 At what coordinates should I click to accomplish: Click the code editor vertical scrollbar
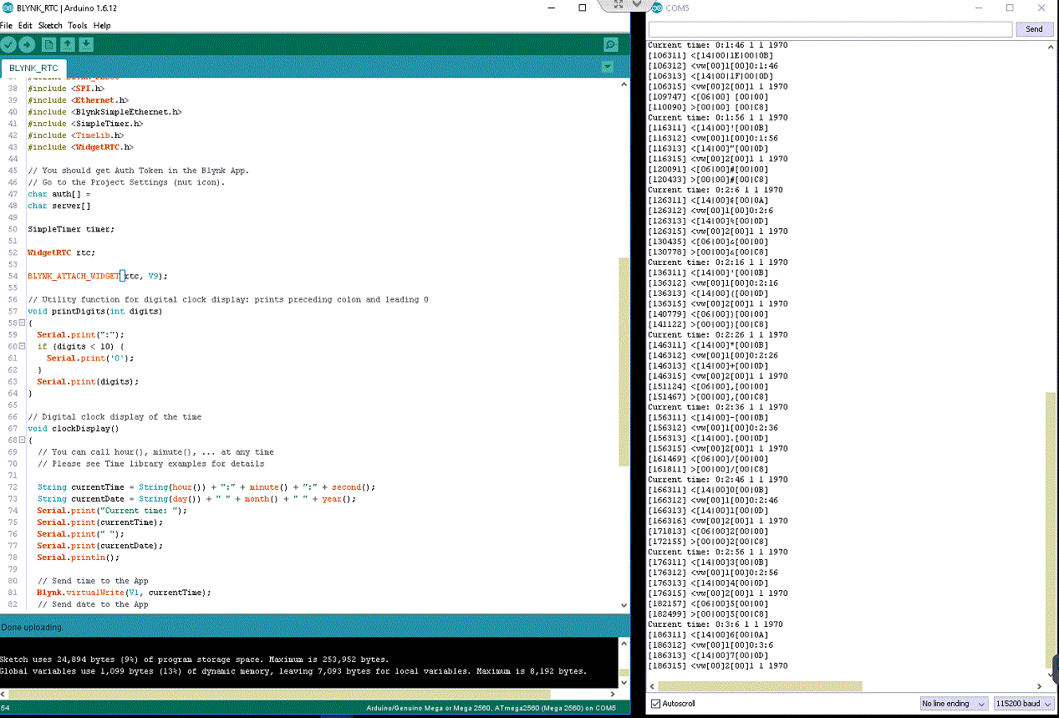click(x=624, y=361)
